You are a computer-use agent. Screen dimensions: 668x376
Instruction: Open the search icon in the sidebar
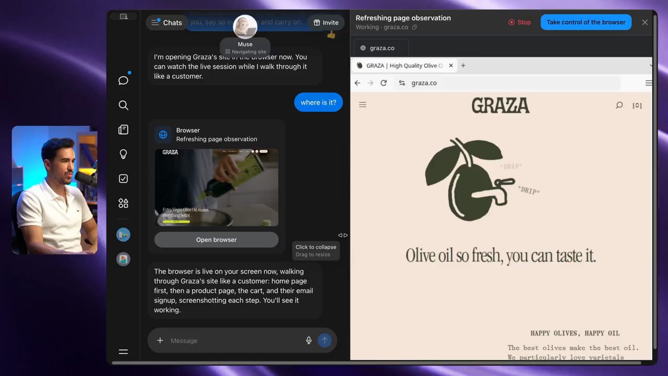(123, 105)
